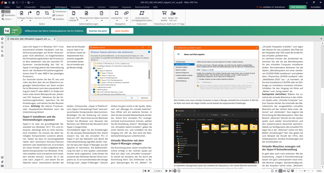
Task: Click the Jetzt Kaufen banner button
Action: point(122,31)
